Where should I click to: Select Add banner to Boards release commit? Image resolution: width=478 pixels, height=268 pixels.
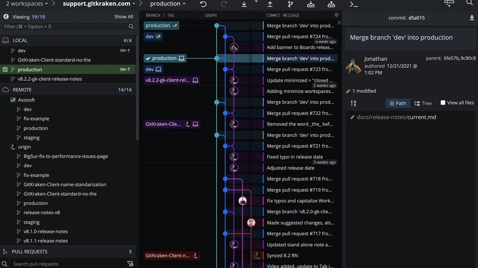(x=300, y=48)
